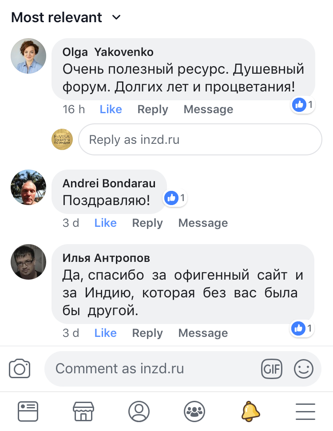The height and width of the screenshot is (431, 333).
Task: Open the emoji smiley picker
Action: pyautogui.click(x=304, y=369)
